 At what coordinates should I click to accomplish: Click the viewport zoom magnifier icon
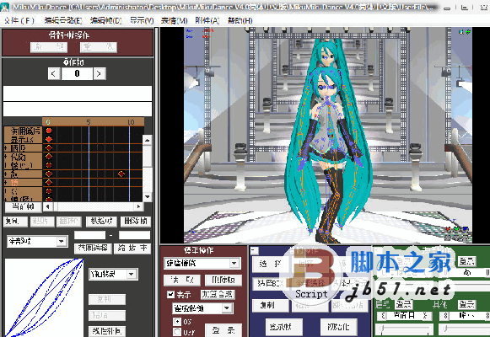pyautogui.click(x=461, y=32)
